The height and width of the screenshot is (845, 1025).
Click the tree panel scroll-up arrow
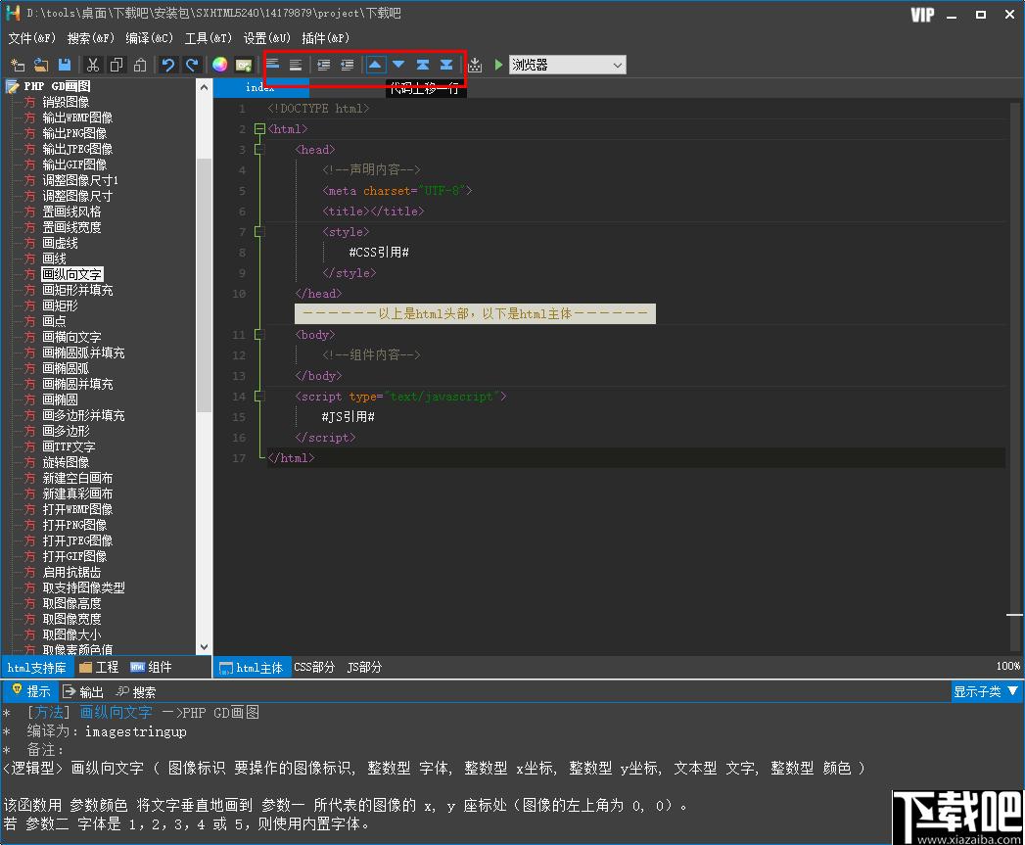point(204,87)
